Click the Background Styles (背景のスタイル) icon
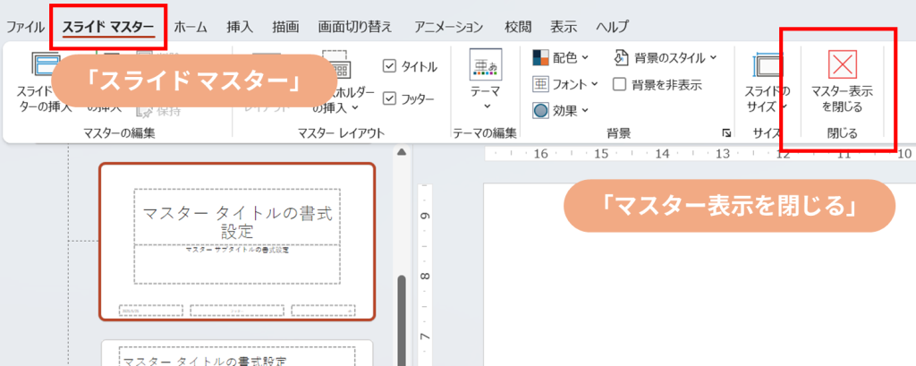Screen dimensions: 916x366 click(x=623, y=58)
